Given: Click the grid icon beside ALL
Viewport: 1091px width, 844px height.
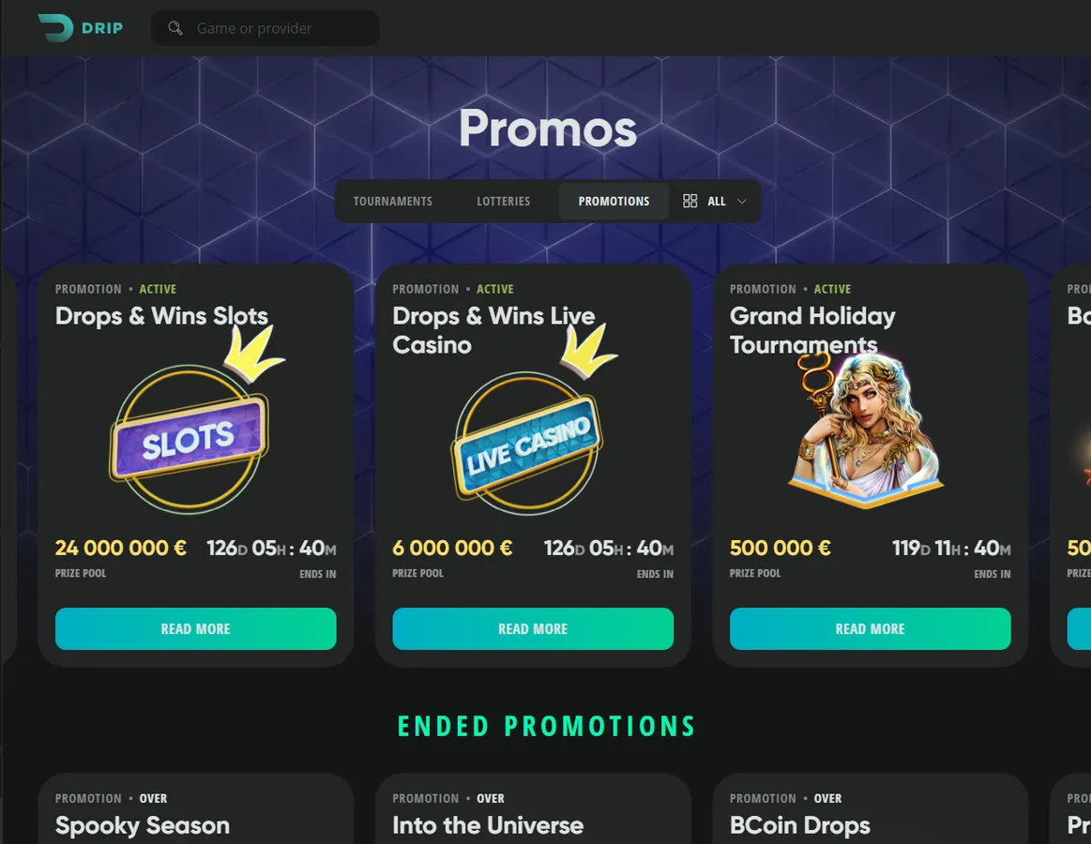Looking at the screenshot, I should [689, 201].
